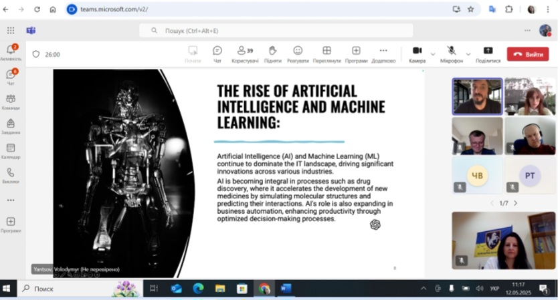Image resolution: width=560 pixels, height=300 pixels.
Task: Open Календар in the left sidebar
Action: tap(11, 150)
